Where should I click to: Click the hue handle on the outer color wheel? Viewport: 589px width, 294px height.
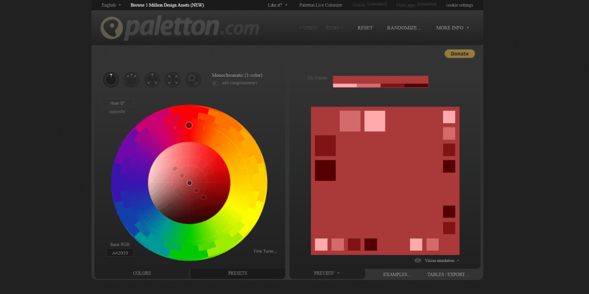pos(189,125)
